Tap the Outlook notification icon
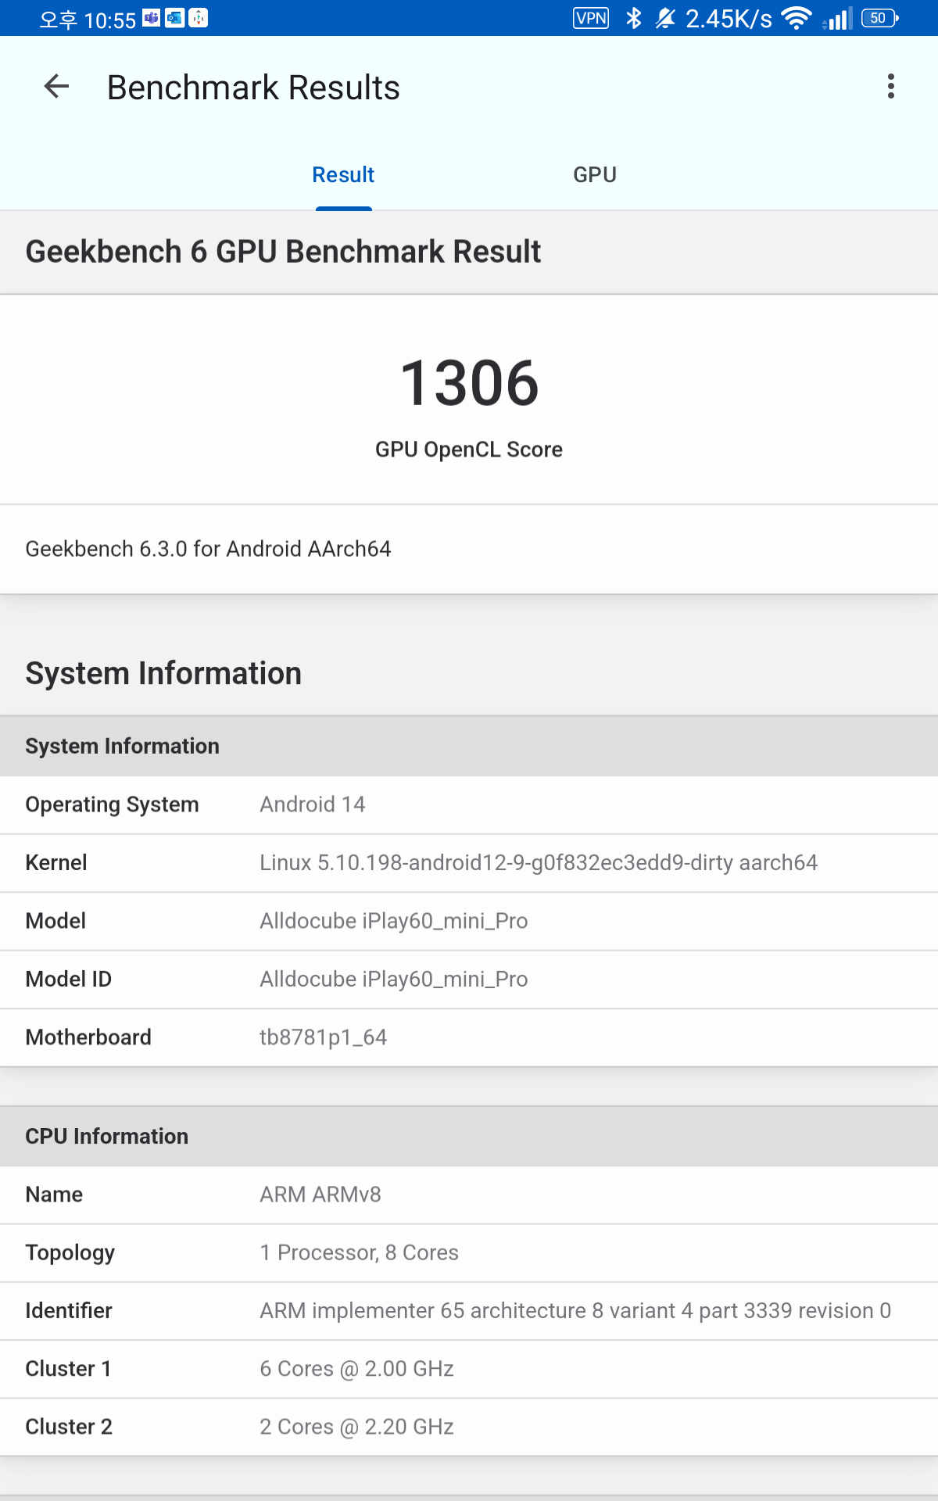 [x=175, y=18]
